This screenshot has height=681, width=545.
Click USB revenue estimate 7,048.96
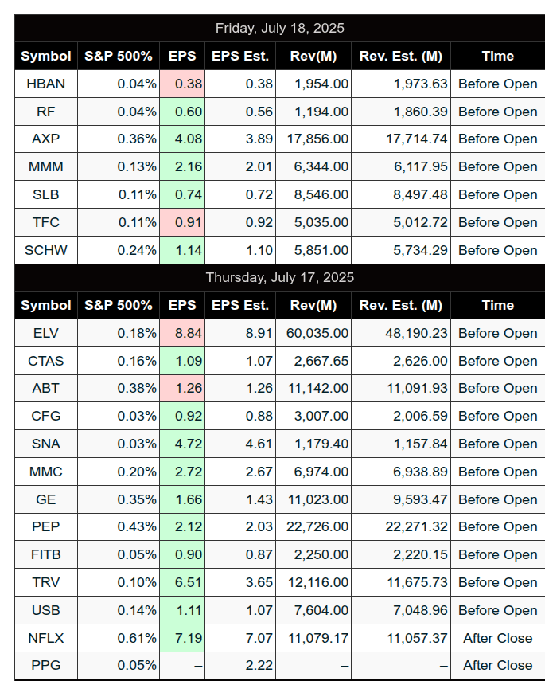(x=401, y=610)
